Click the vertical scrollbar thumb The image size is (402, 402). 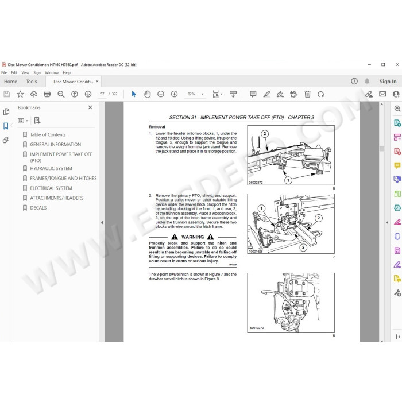[382, 149]
